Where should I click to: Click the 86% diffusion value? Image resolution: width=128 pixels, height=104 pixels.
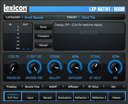coord(75,57)
